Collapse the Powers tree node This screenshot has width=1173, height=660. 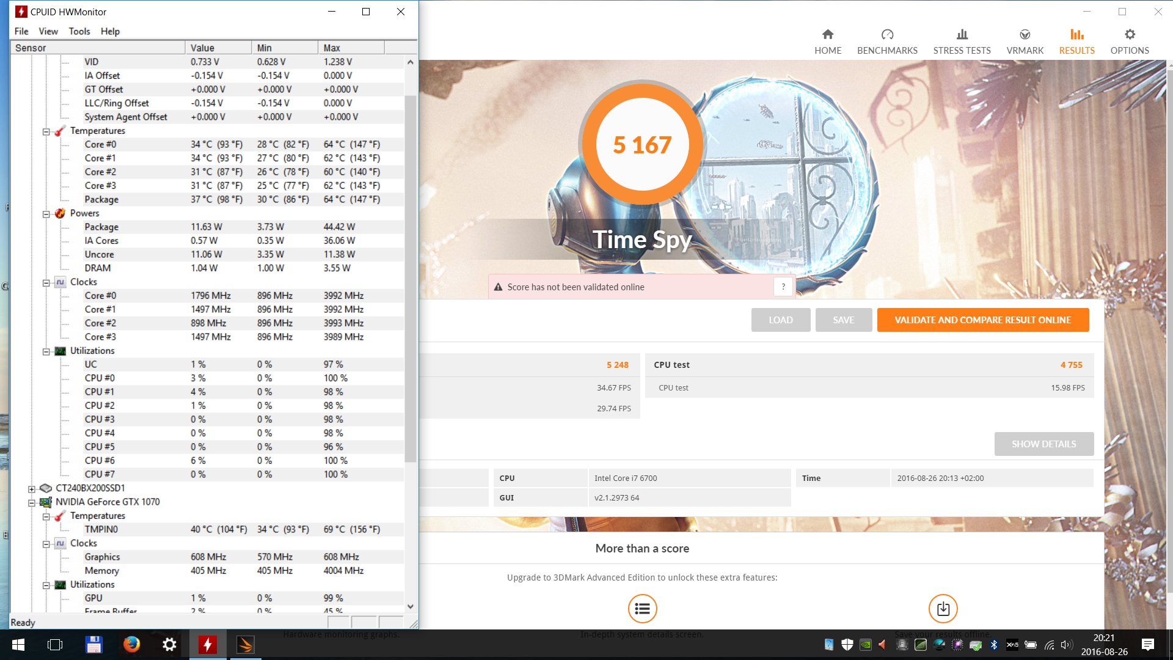point(46,214)
